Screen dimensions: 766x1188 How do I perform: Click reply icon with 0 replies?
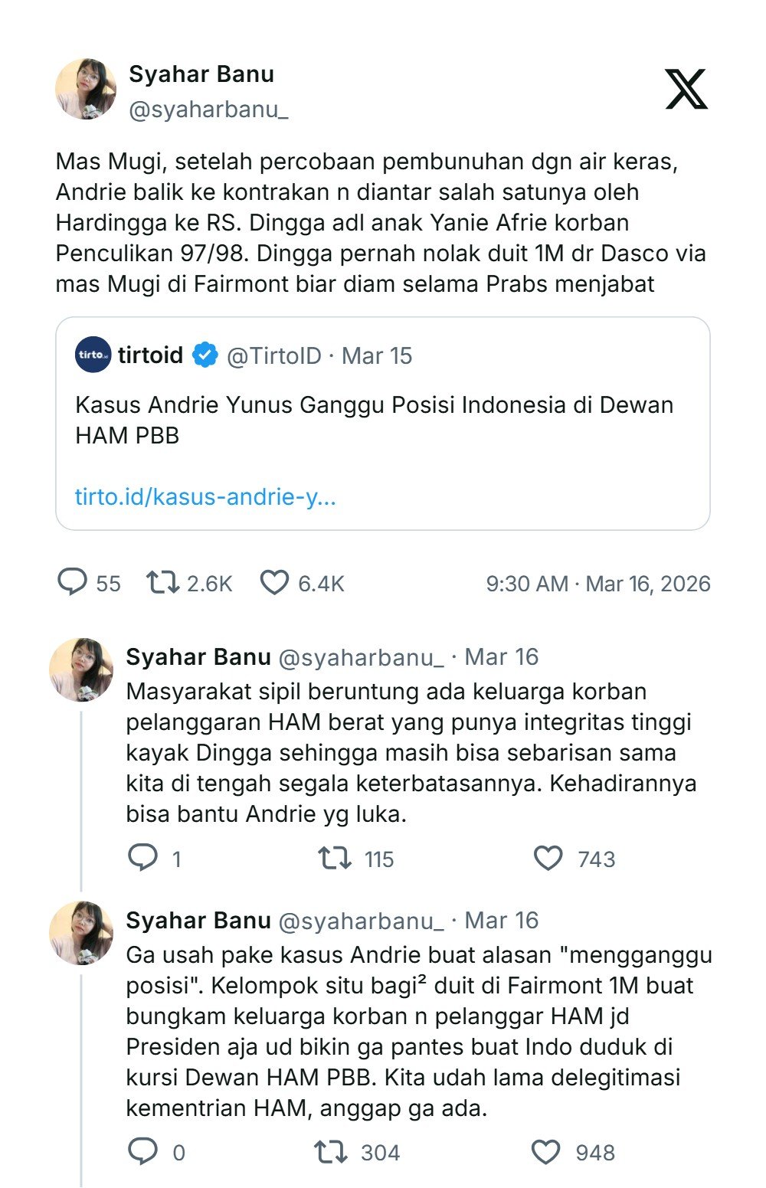(142, 1151)
